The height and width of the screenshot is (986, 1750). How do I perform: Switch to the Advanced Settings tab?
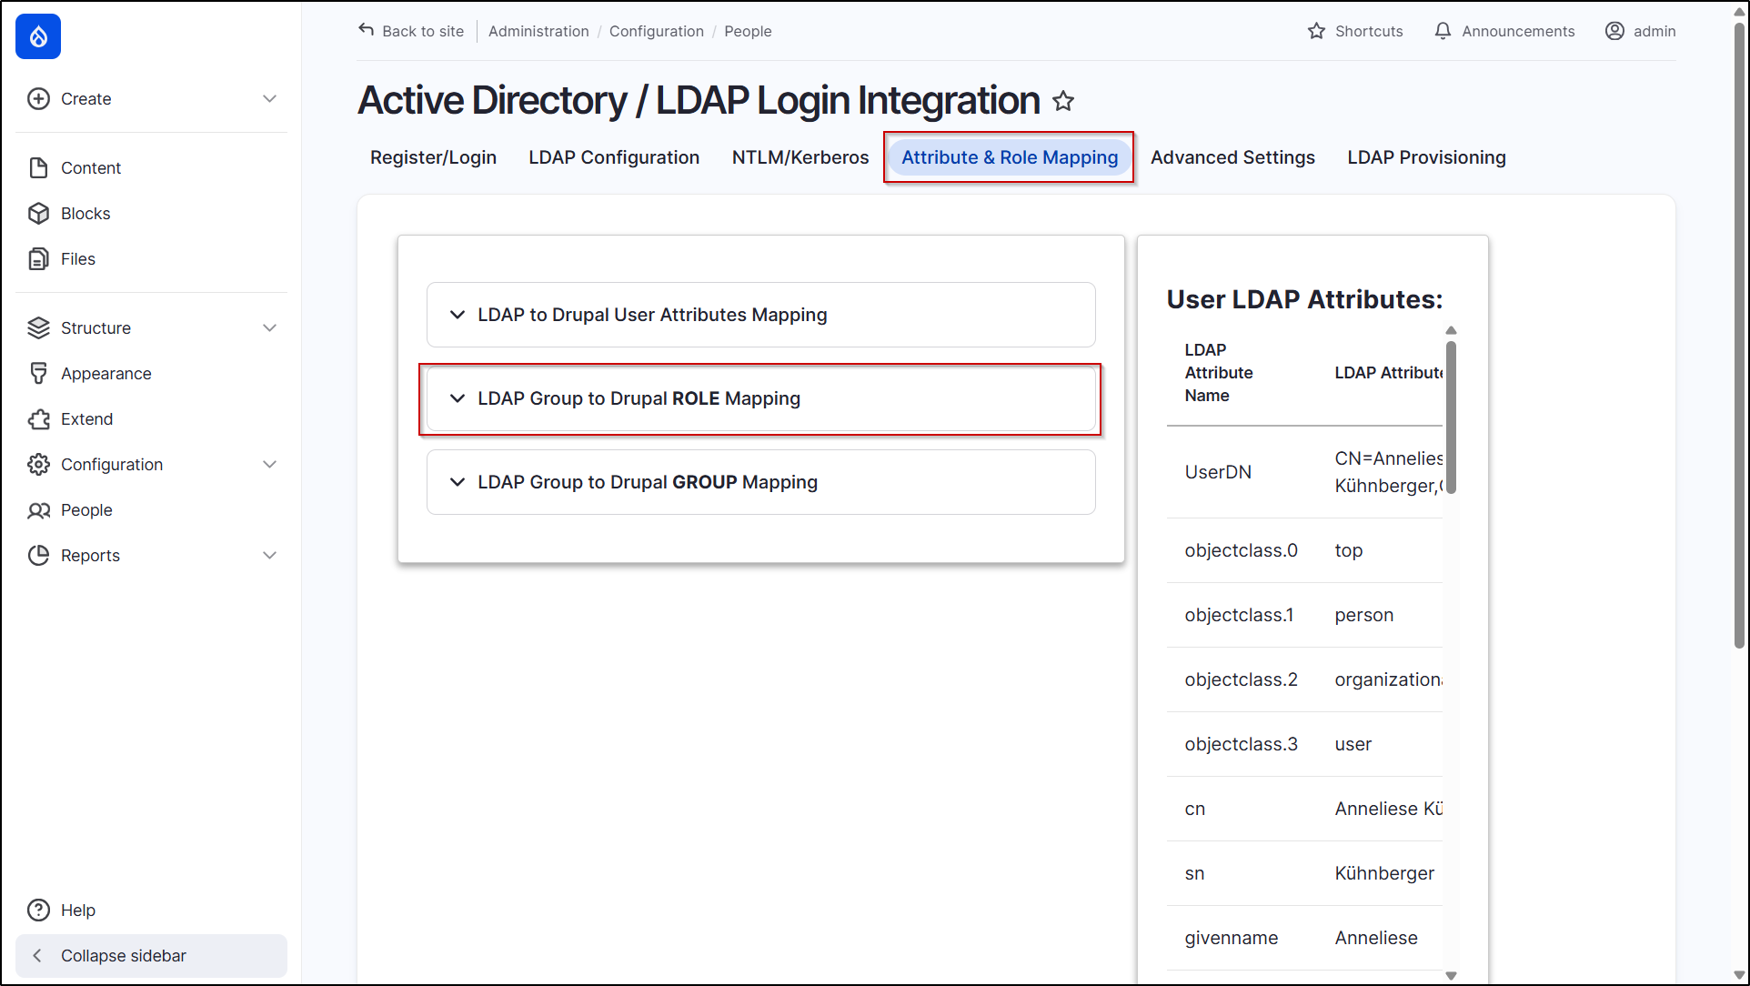point(1232,156)
